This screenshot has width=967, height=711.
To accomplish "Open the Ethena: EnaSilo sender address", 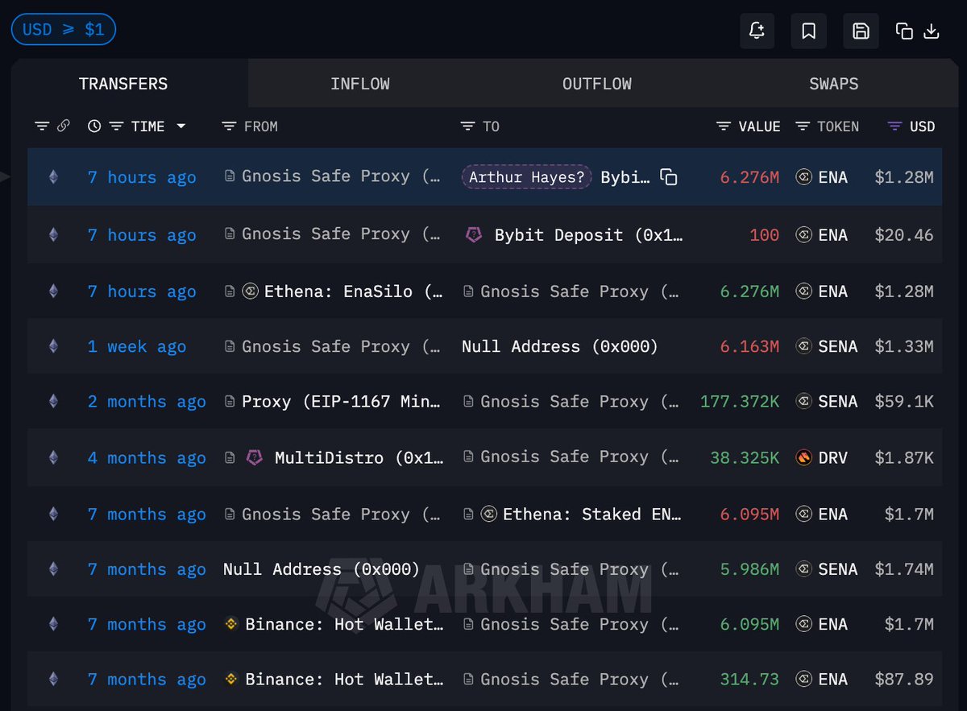I will coord(353,291).
